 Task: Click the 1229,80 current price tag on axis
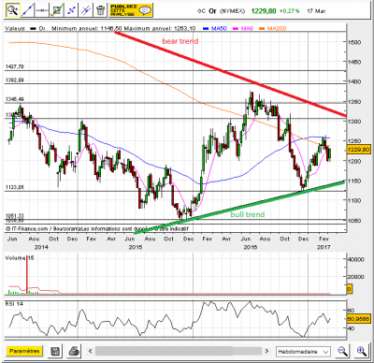tap(358, 150)
